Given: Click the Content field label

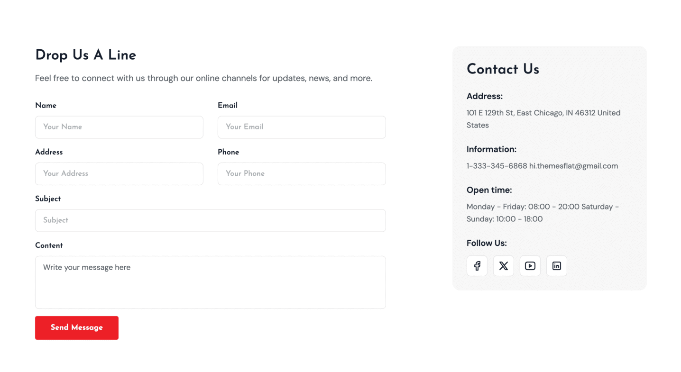Looking at the screenshot, I should pos(49,245).
